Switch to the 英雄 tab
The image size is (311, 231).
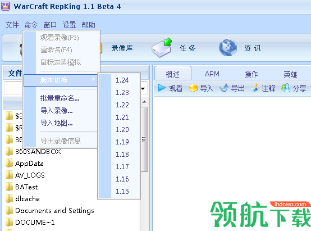(x=290, y=74)
